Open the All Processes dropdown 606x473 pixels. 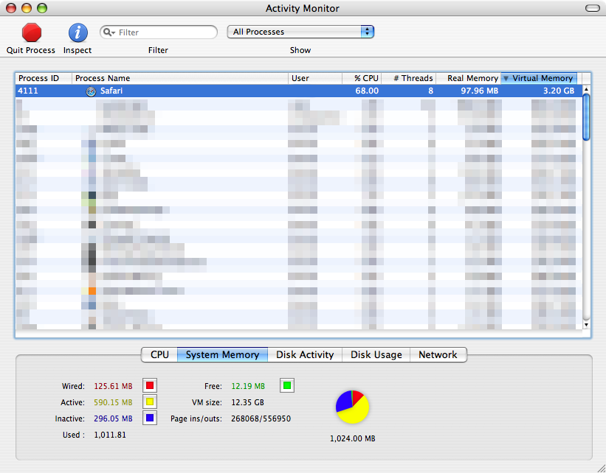coord(300,32)
